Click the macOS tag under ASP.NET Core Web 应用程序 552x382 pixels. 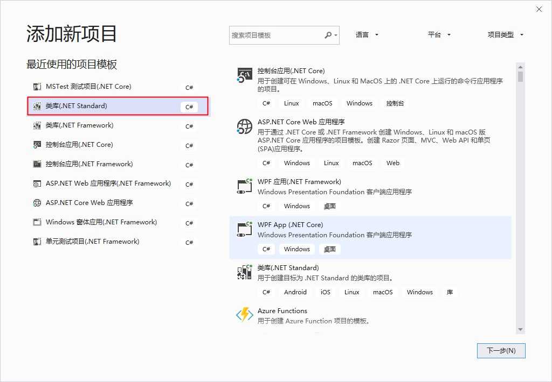362,163
